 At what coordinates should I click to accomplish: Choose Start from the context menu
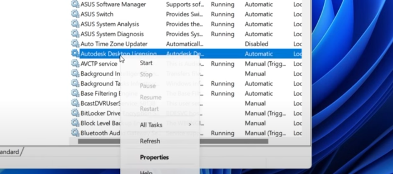146,63
